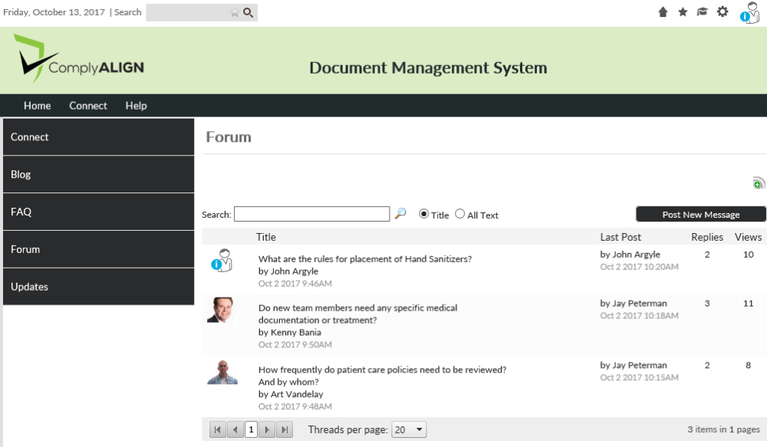Image resolution: width=767 pixels, height=447 pixels.
Task: Click the graduation cap training icon
Action: click(x=702, y=12)
